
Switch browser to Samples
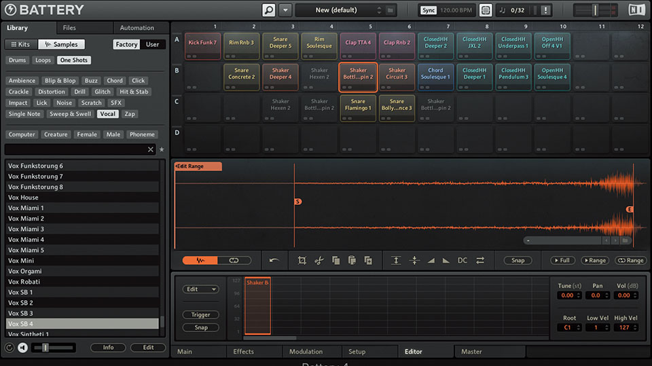(61, 44)
